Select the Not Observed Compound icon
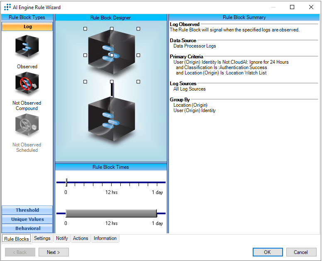The image size is (322, 261). (27, 84)
